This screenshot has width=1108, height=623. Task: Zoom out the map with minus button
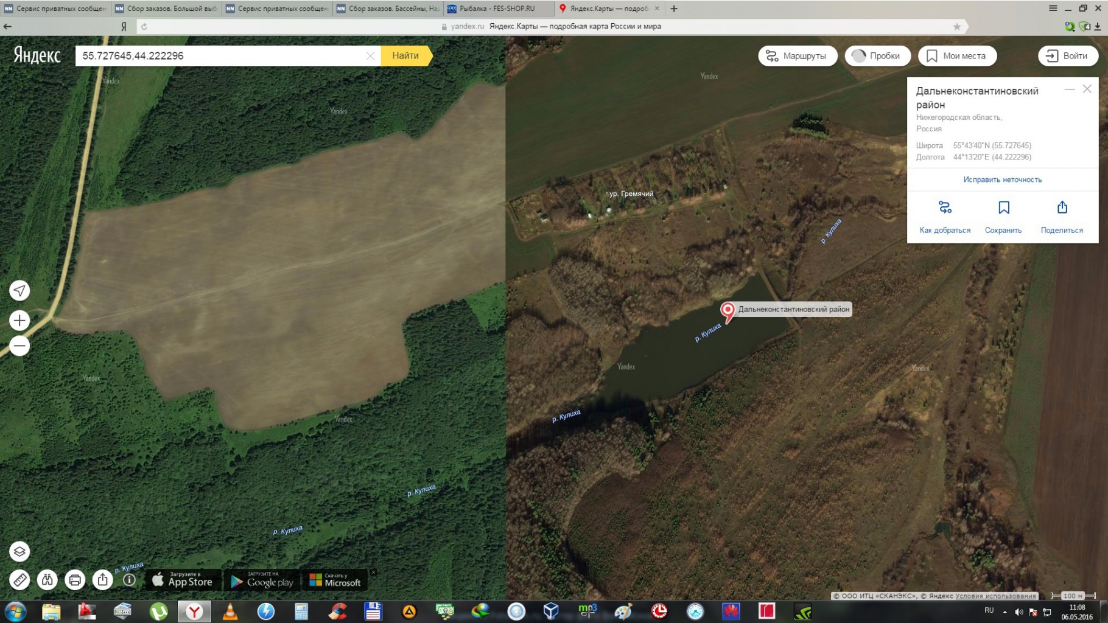tap(19, 346)
